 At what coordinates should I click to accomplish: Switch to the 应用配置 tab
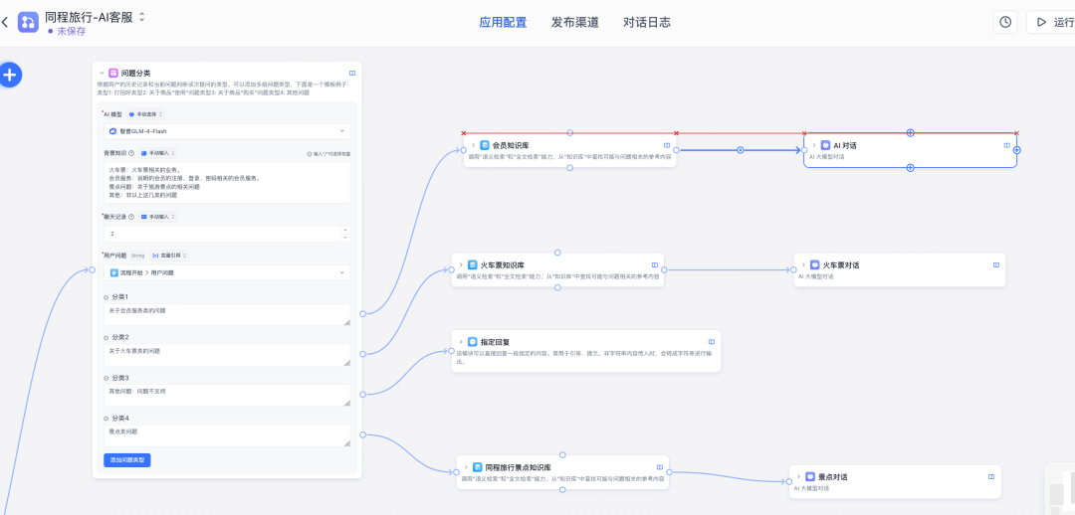coord(503,22)
